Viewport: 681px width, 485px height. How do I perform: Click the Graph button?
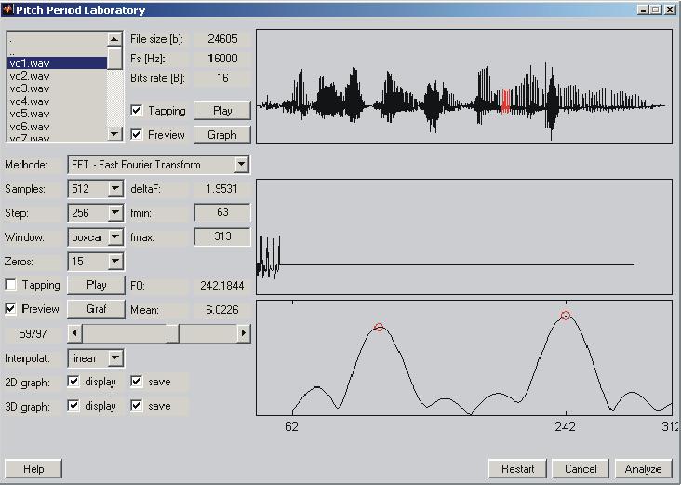tap(222, 135)
